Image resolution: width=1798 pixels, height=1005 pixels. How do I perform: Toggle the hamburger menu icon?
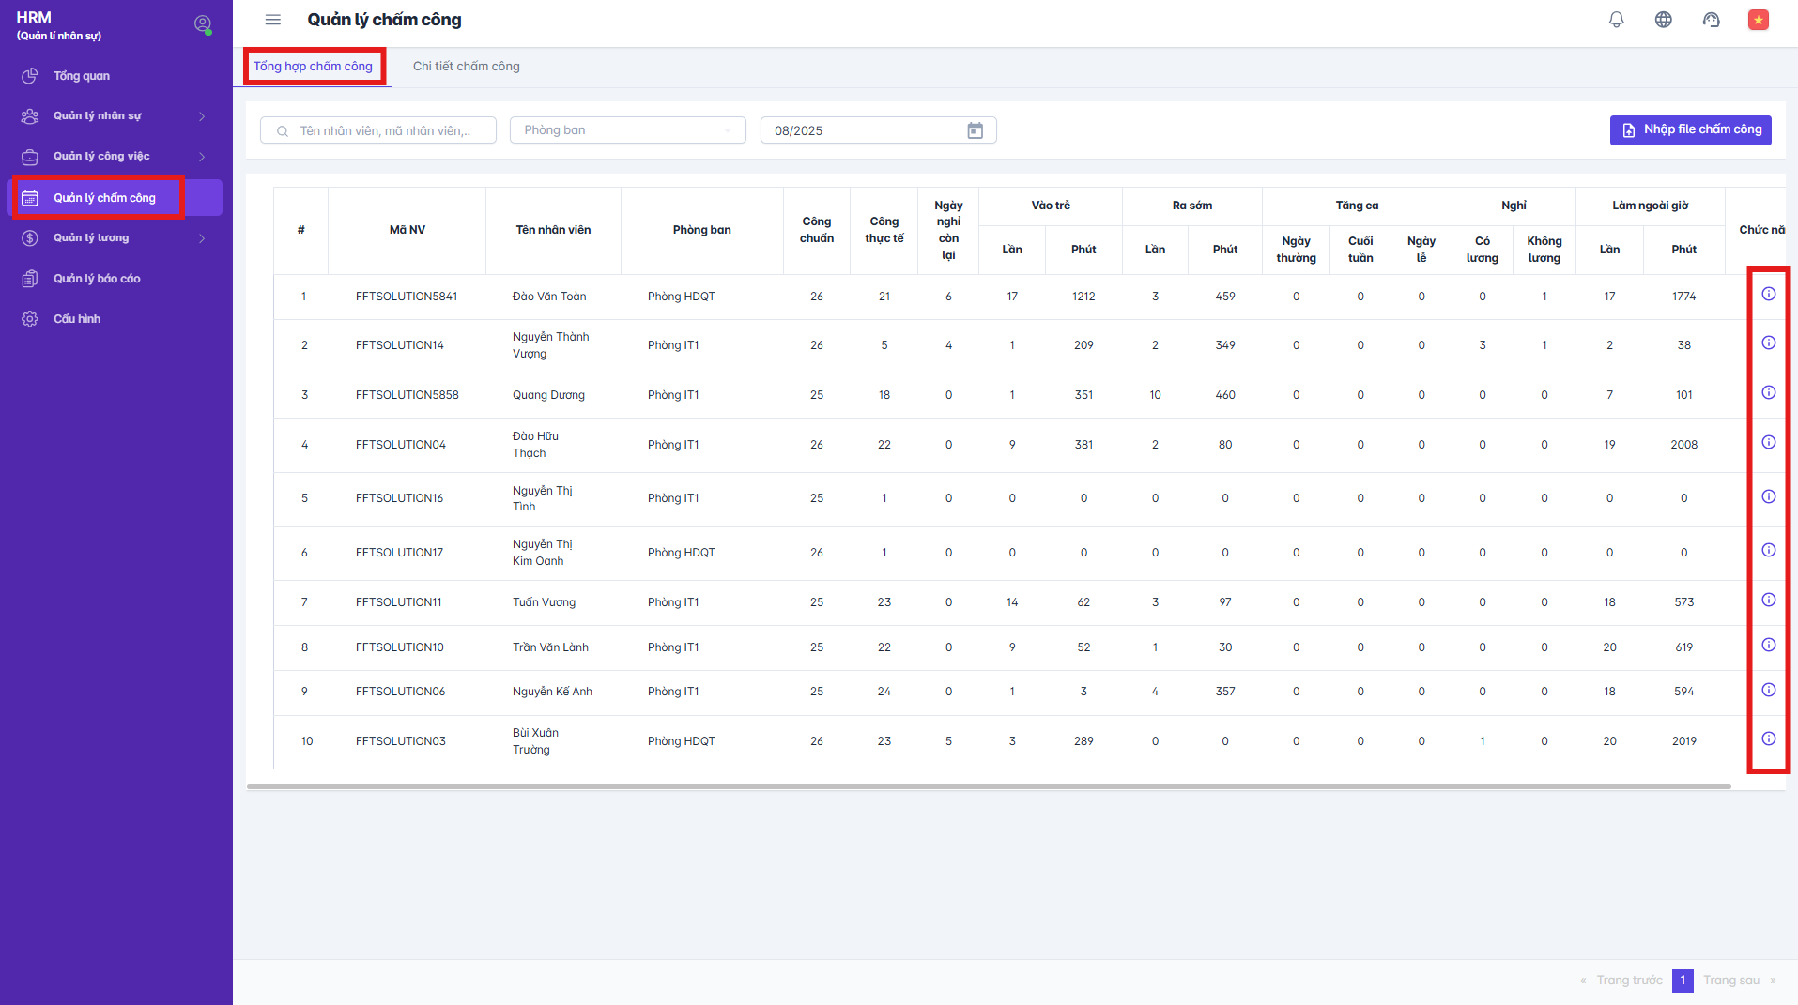273,20
